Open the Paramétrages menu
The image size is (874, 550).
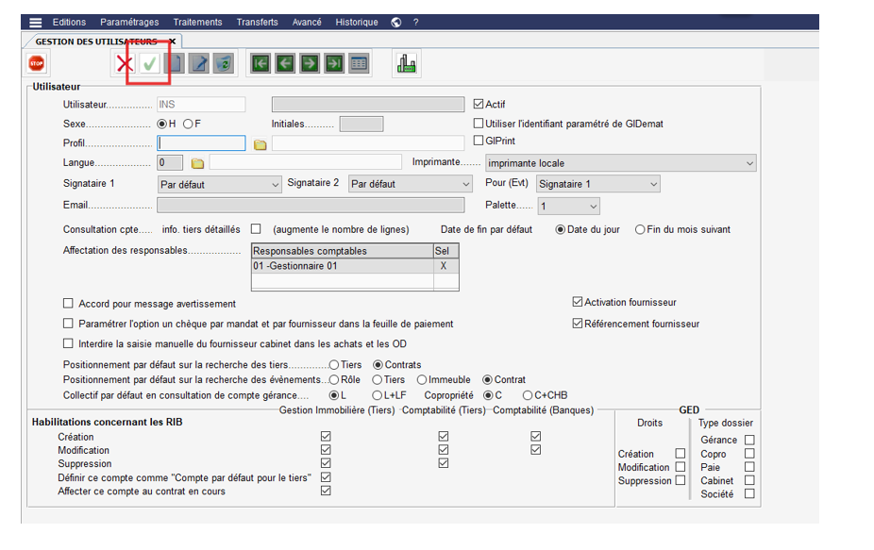(129, 22)
